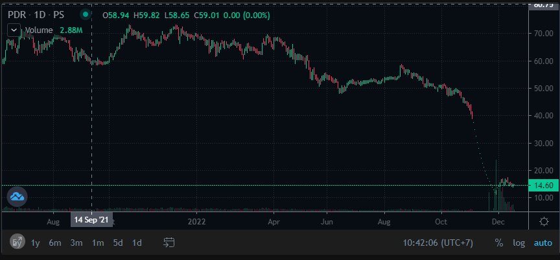Click the Dec time axis label
This screenshot has height=260, width=560.
click(x=498, y=222)
